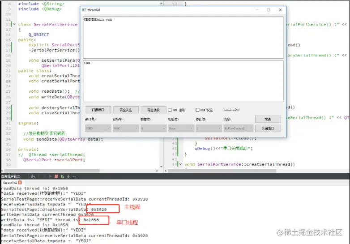Open the COM port number dropdown
This screenshot has width=350, height=244.
[98, 128]
